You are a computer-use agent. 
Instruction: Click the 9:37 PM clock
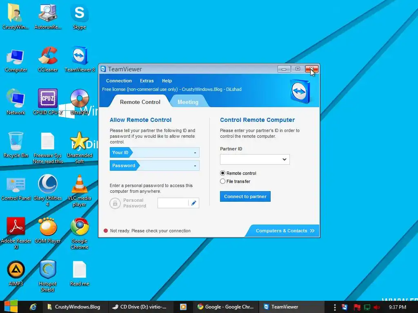pos(398,307)
